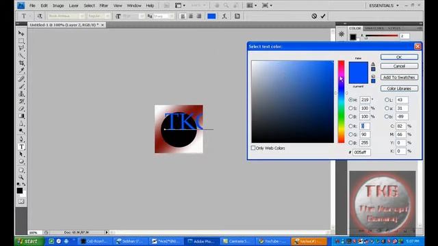This screenshot has width=438, height=246.
Task: Select the R red radio button
Action: click(350, 126)
